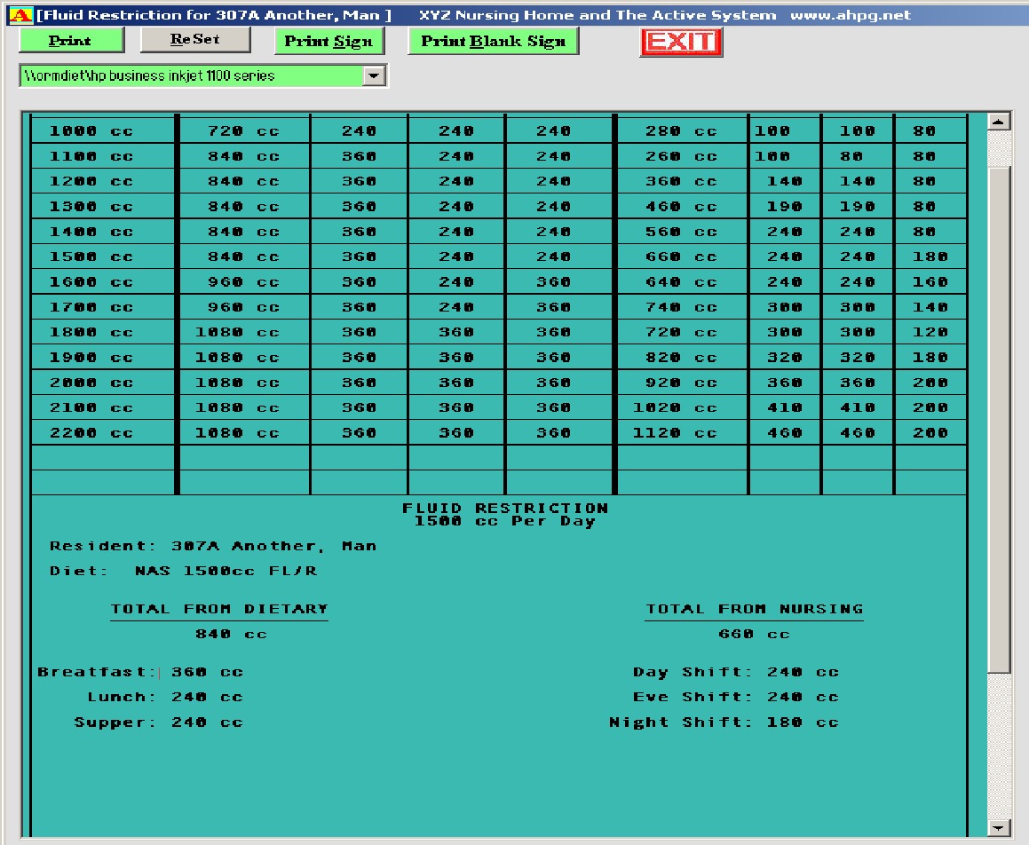Click the 190 day shift cell in 1300 row
Viewport: 1029px width, 845px height.
pyautogui.click(x=785, y=206)
